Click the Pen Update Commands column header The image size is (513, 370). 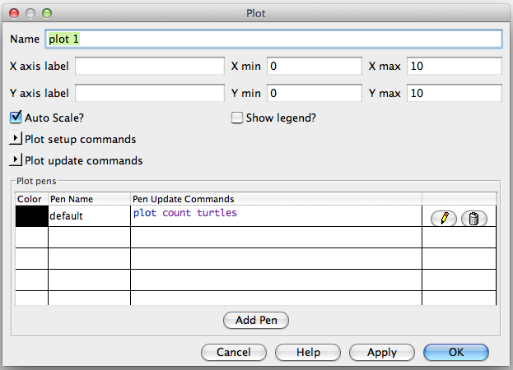(276, 199)
